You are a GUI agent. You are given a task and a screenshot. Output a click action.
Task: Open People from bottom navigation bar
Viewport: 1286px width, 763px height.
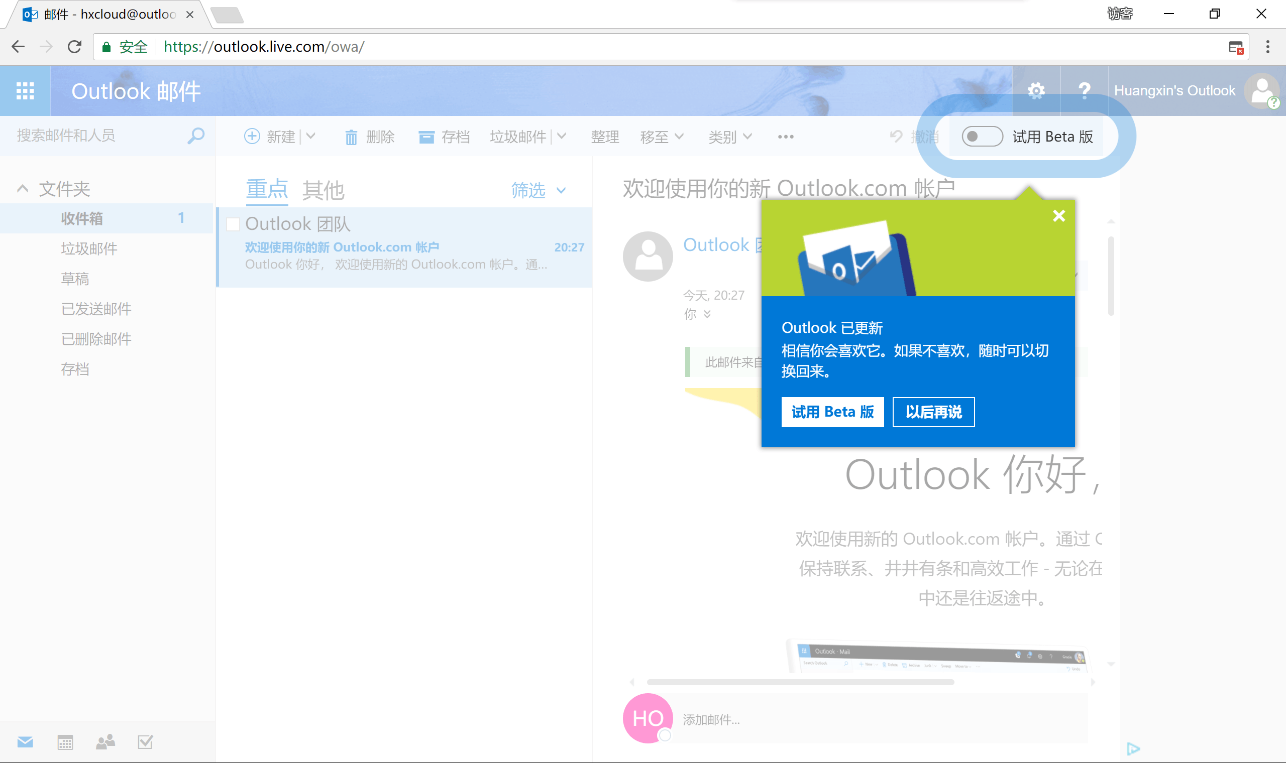105,742
